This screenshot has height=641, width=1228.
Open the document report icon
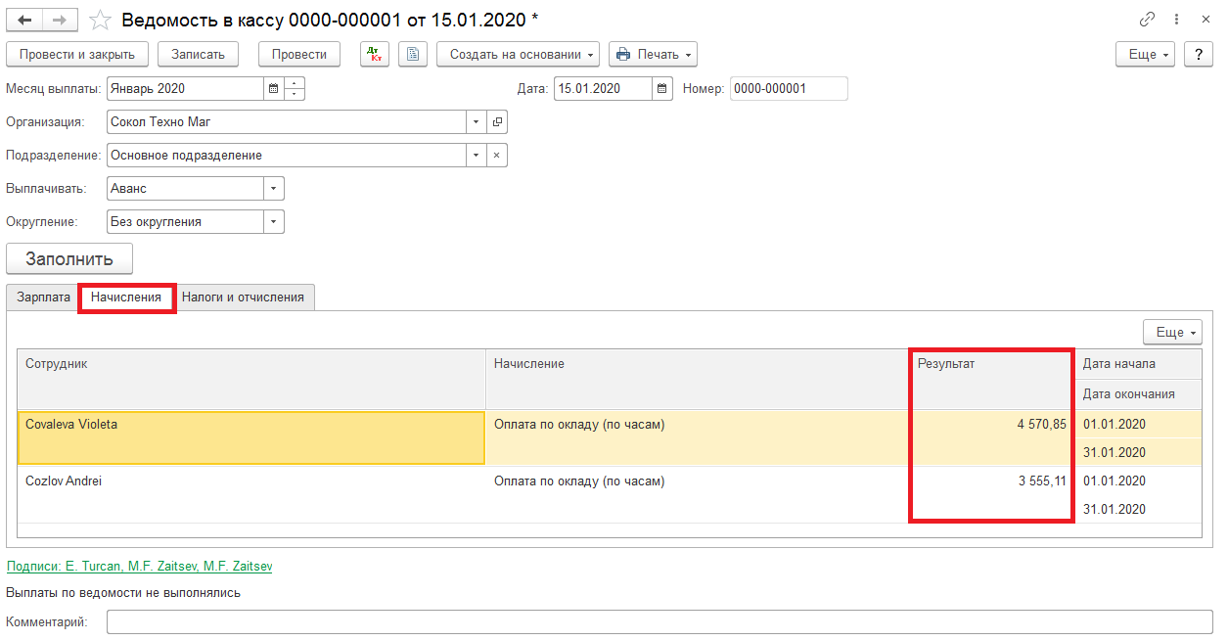point(413,55)
